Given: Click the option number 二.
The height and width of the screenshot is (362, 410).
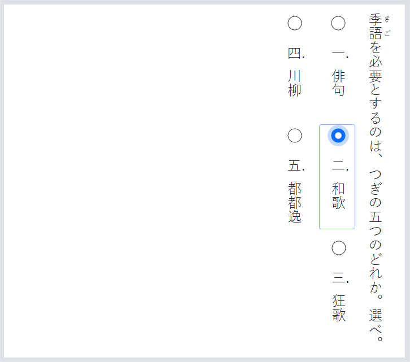Looking at the screenshot, I should (338, 167).
